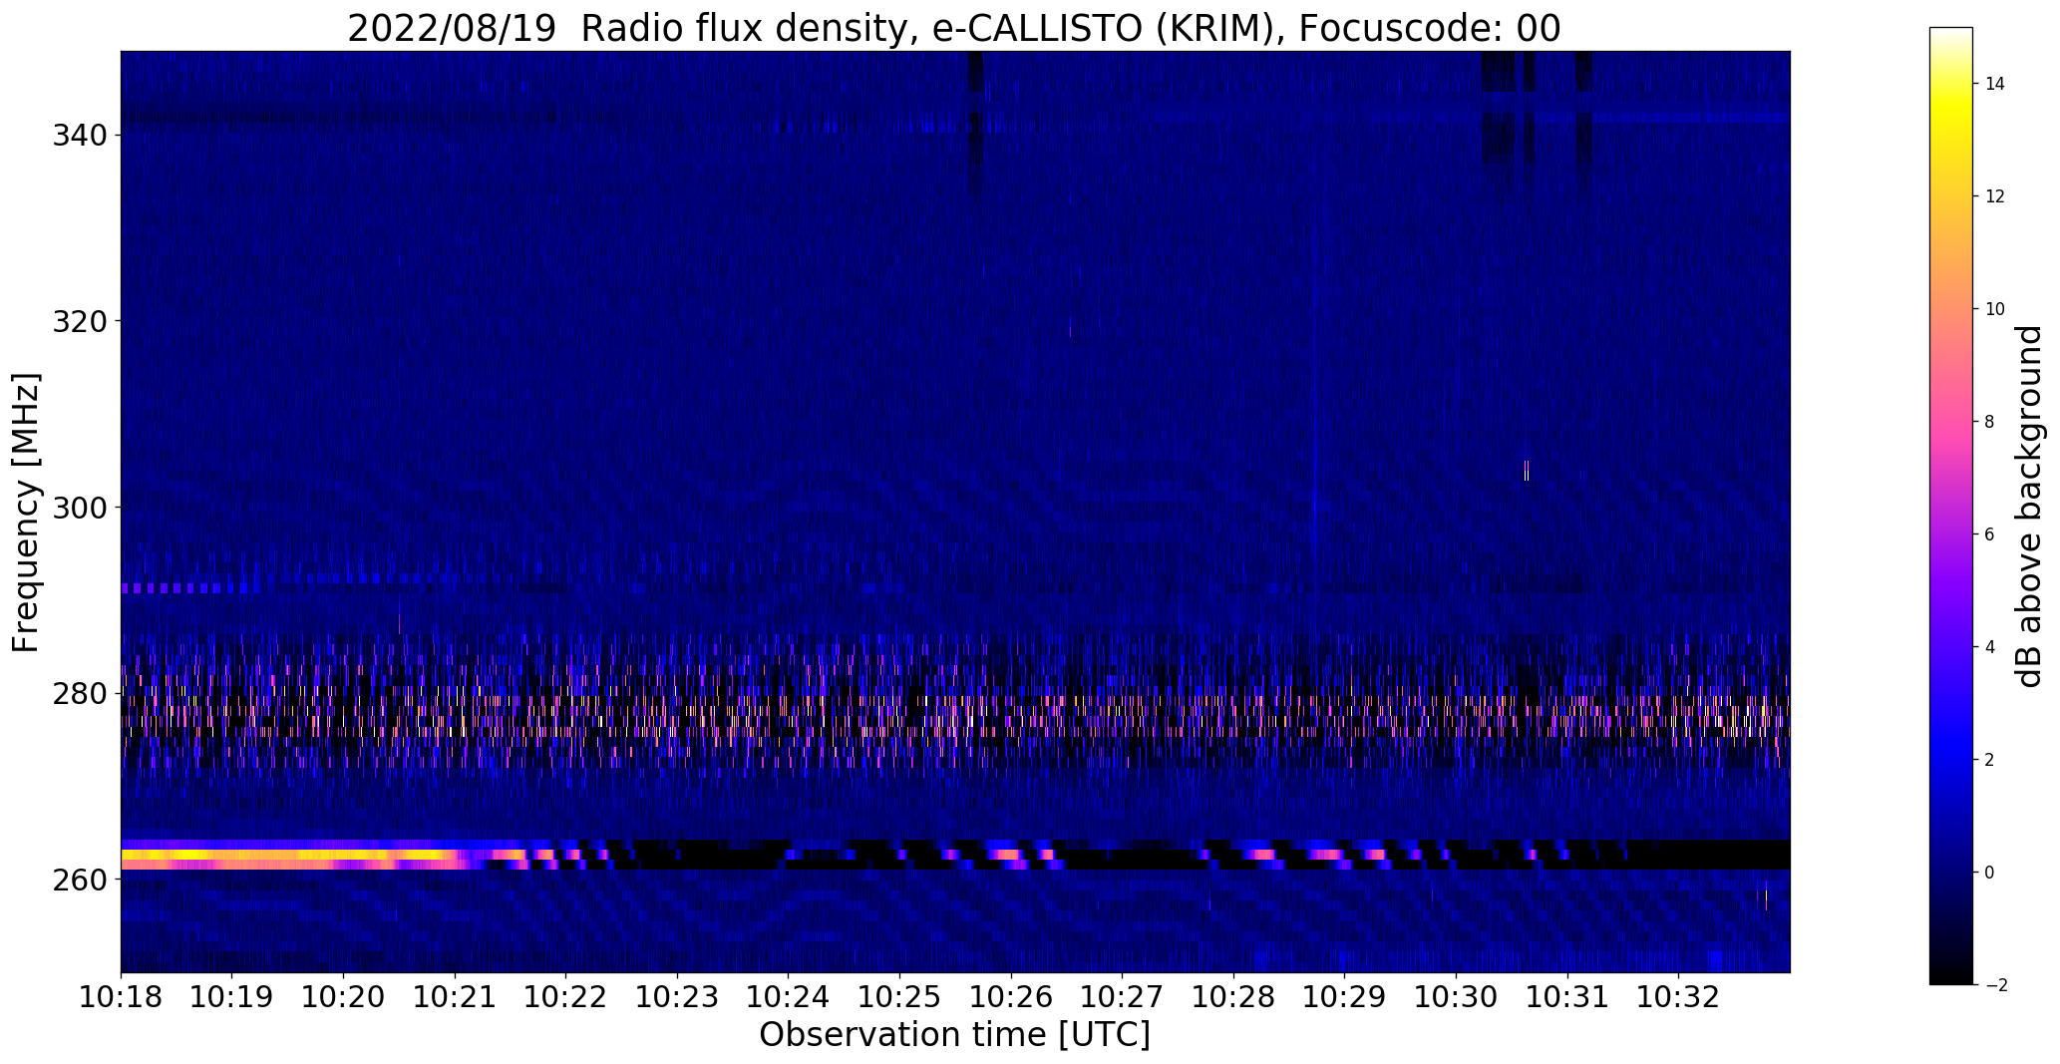This screenshot has height=1064, width=2060.
Task: Click the 'Frequency [MHz]' y-axis label
Action: [26, 513]
